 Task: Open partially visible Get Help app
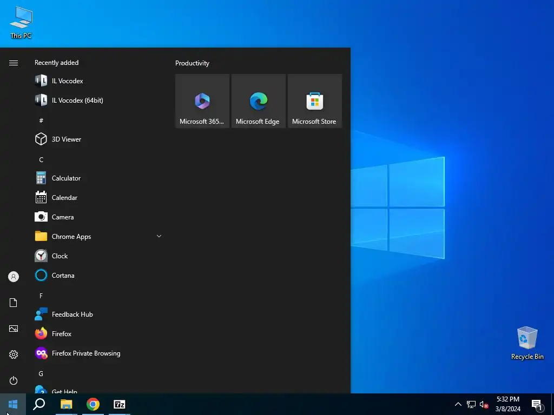(98, 389)
